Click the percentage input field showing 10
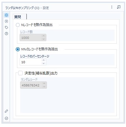126x127 pixels. (x=31, y=62)
